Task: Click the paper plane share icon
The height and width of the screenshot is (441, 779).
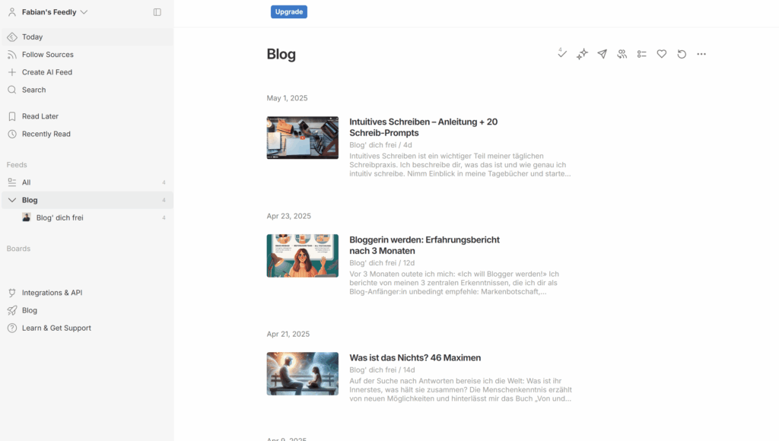Action: 602,54
